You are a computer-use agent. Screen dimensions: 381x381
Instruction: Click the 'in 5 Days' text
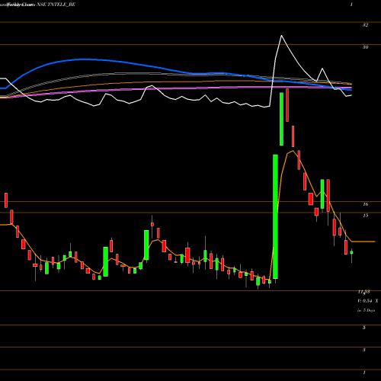[367, 310]
